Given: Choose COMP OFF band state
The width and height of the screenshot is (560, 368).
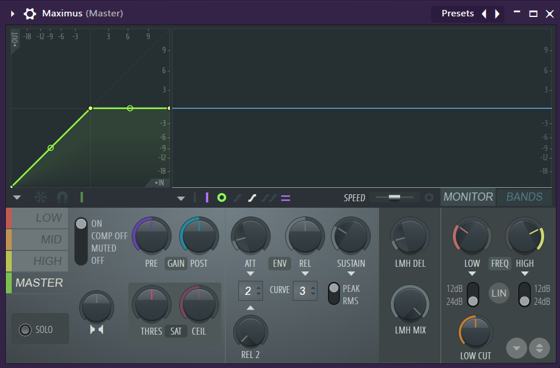Looking at the screenshot, I should 110,236.
